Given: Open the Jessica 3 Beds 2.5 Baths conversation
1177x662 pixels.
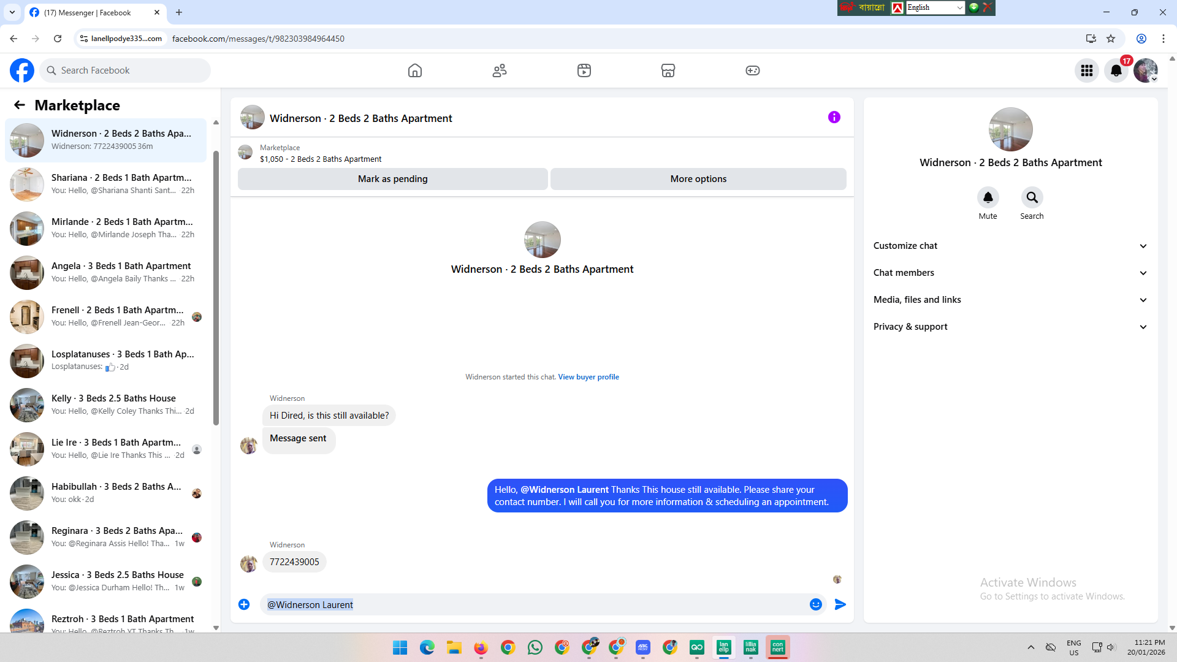Looking at the screenshot, I should (106, 581).
